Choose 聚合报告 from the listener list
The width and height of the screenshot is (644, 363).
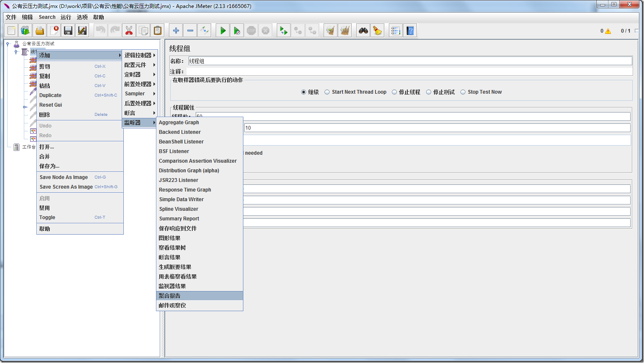[199, 296]
